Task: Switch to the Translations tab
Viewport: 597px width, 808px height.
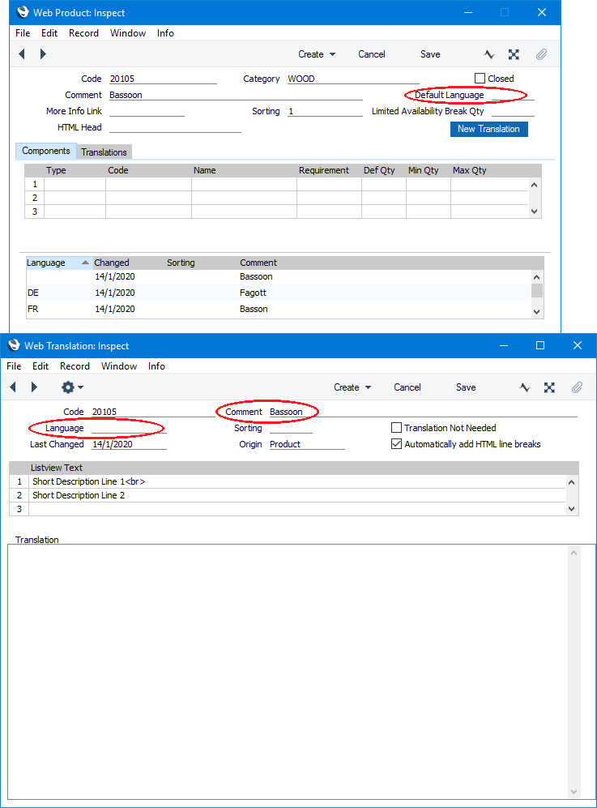Action: click(104, 152)
